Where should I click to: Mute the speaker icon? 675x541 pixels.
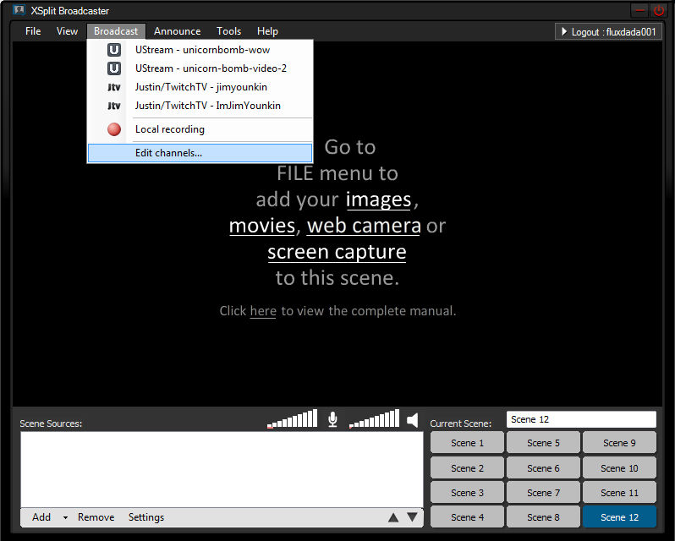pyautogui.click(x=413, y=420)
